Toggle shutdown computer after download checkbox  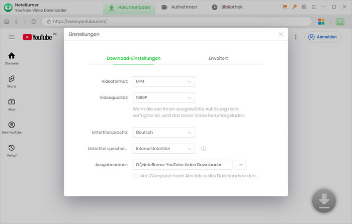[135, 176]
